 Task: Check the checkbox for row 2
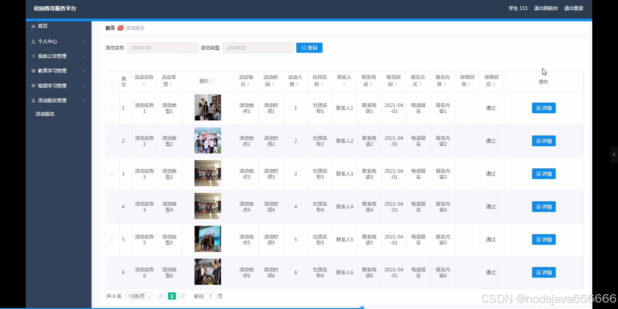112,142
